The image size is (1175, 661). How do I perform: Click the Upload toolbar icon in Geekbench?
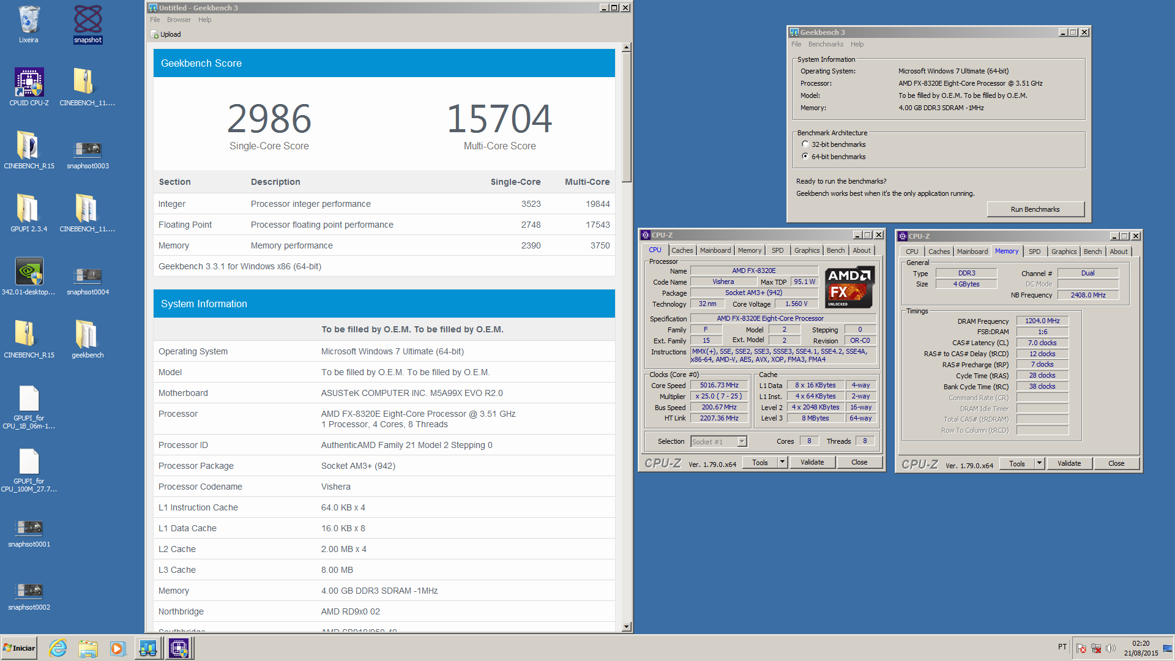coord(165,34)
